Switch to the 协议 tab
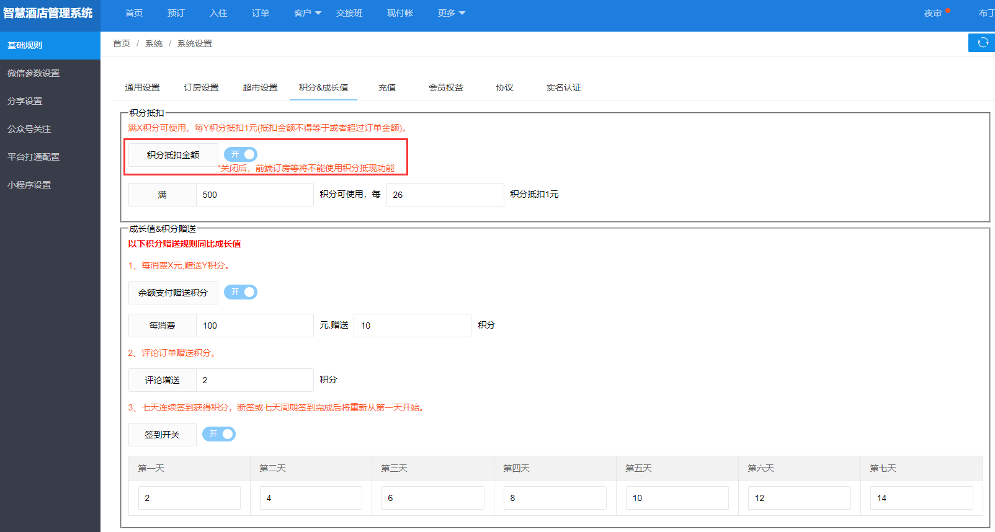 click(505, 87)
